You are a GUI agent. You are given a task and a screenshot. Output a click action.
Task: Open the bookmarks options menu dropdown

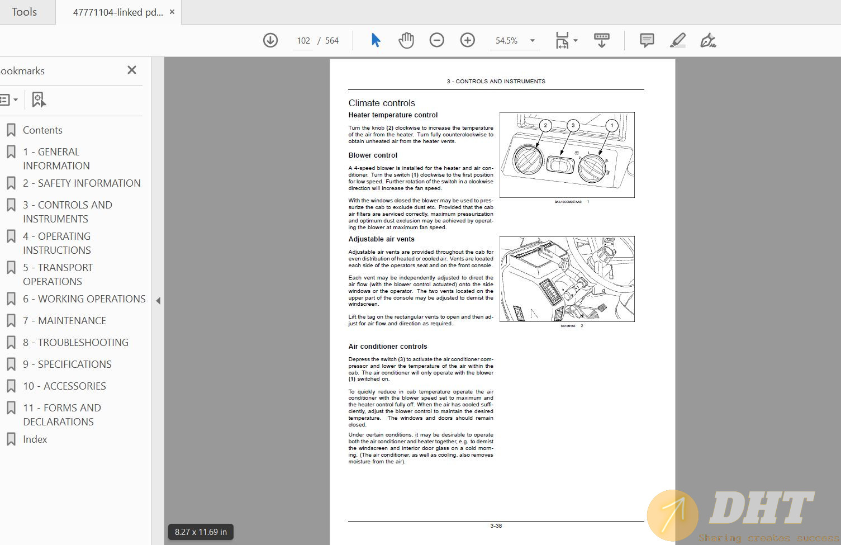tap(9, 99)
